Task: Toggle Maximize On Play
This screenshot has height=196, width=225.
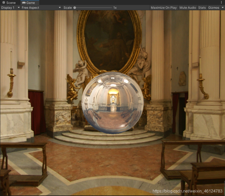Action: 164,8
